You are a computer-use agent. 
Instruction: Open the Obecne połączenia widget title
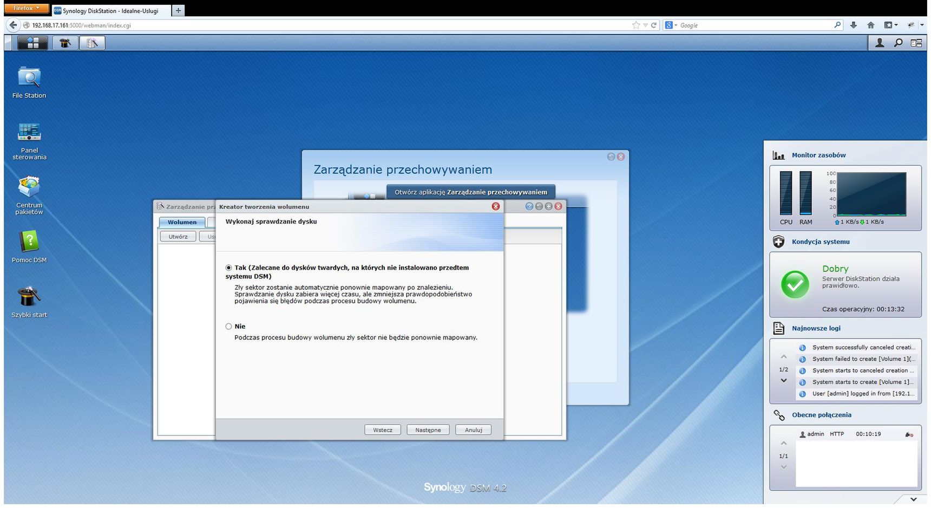coord(822,415)
